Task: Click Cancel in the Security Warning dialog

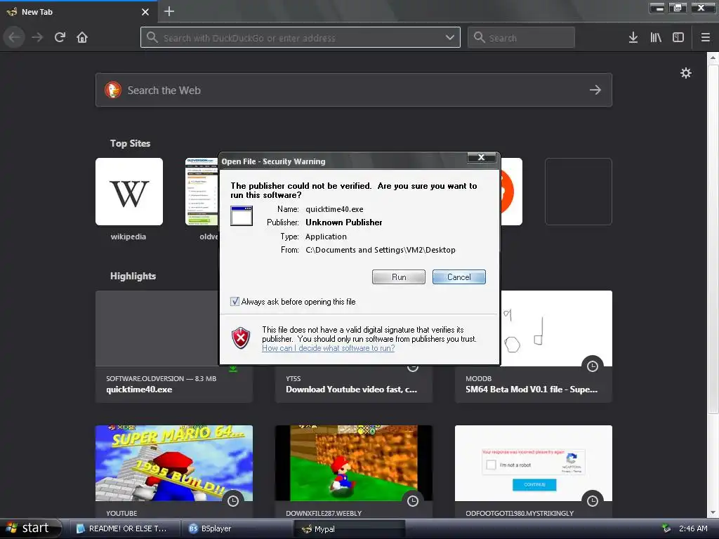Action: tap(459, 277)
